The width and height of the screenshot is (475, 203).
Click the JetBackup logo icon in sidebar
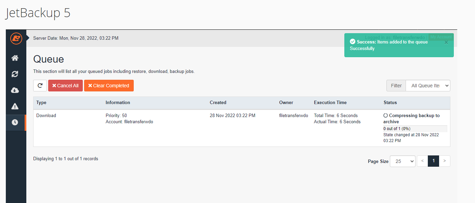(x=16, y=38)
